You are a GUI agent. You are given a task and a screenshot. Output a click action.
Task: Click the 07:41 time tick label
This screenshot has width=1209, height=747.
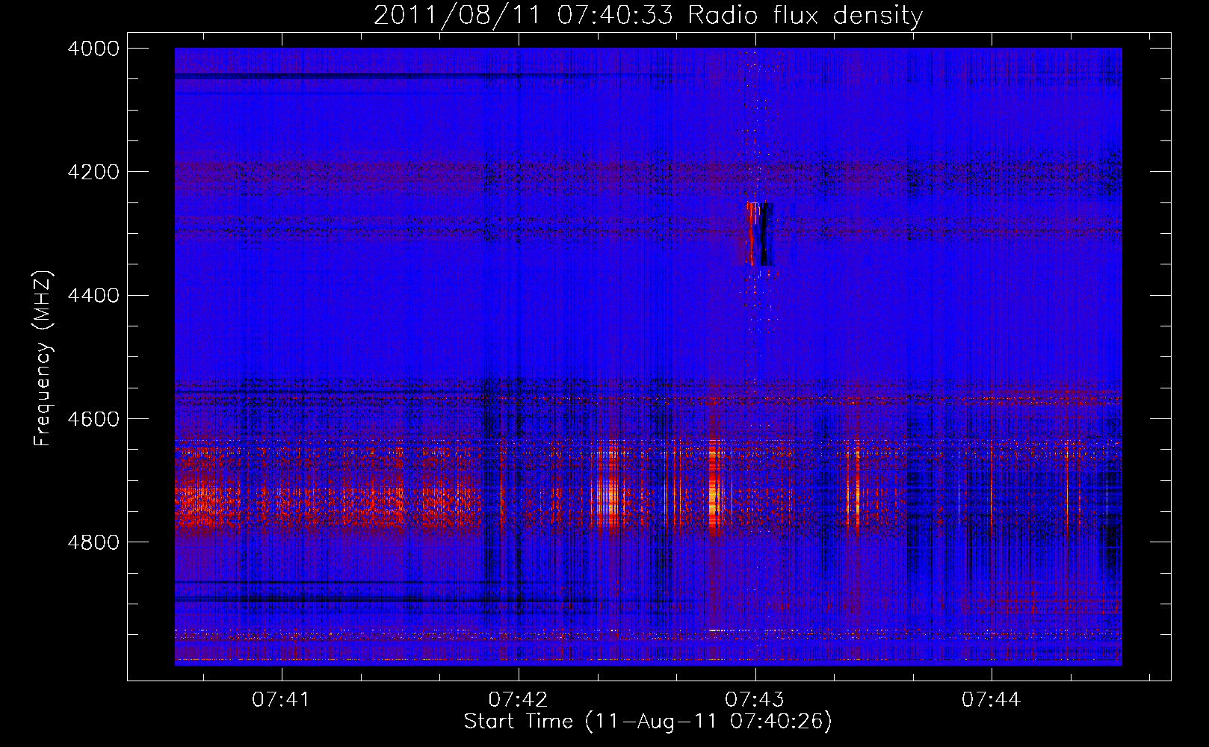281,700
